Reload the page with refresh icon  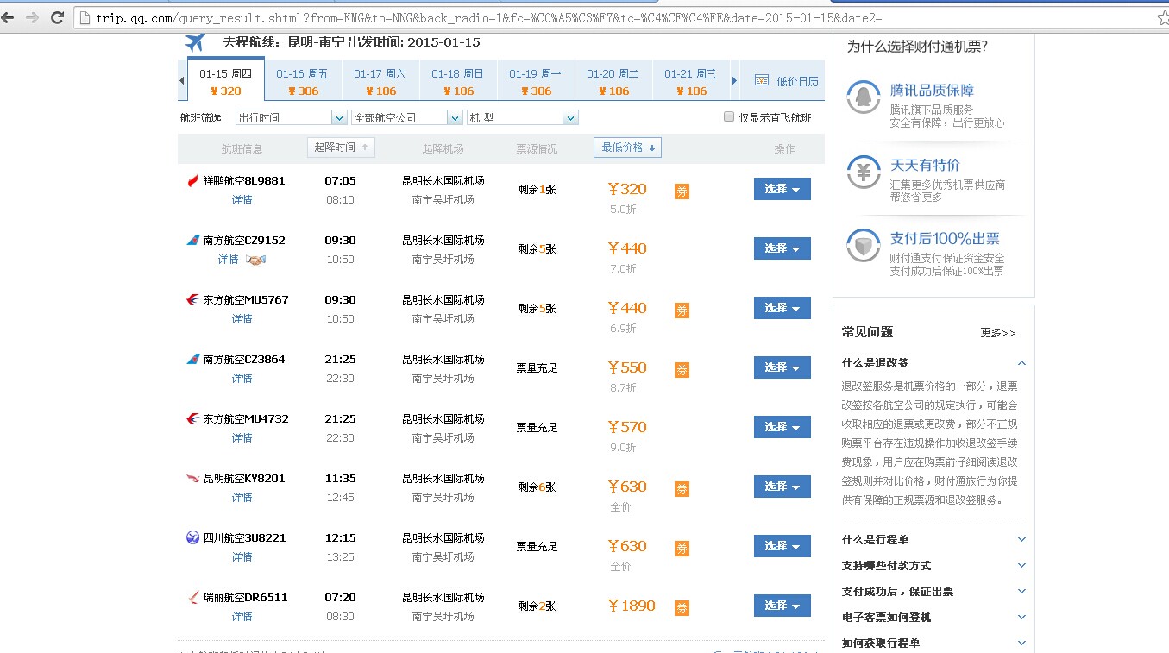(x=58, y=17)
